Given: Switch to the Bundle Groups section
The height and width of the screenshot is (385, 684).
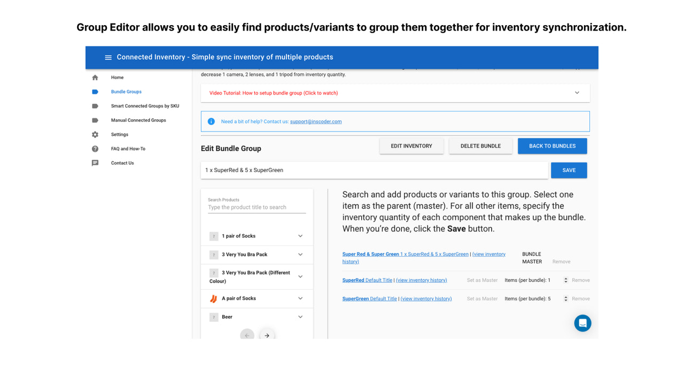Looking at the screenshot, I should click(126, 91).
